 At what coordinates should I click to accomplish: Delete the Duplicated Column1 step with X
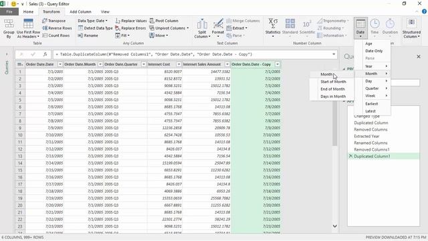(350, 156)
